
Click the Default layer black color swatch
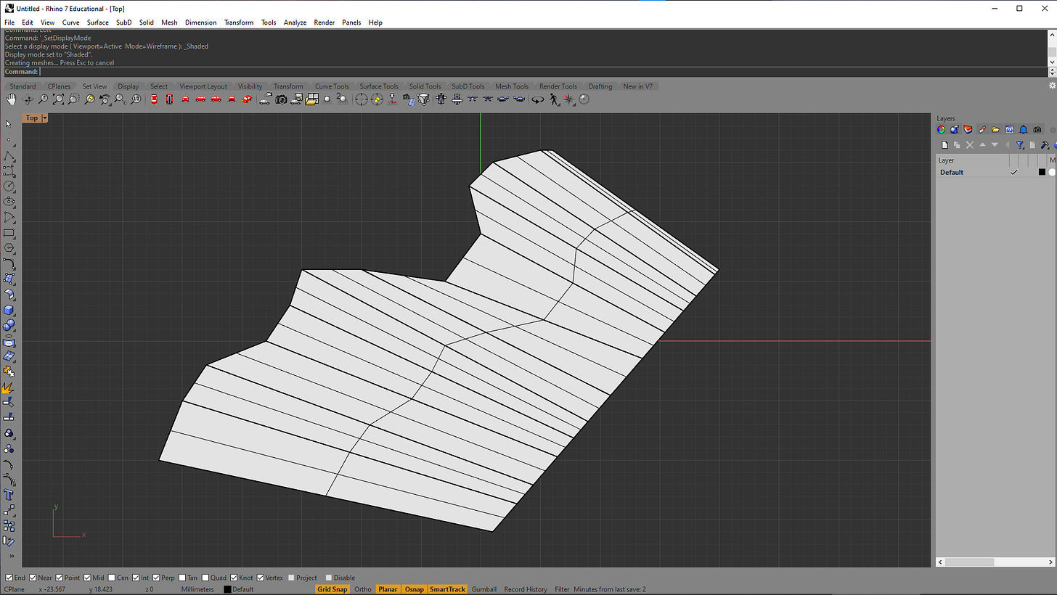[1042, 172]
